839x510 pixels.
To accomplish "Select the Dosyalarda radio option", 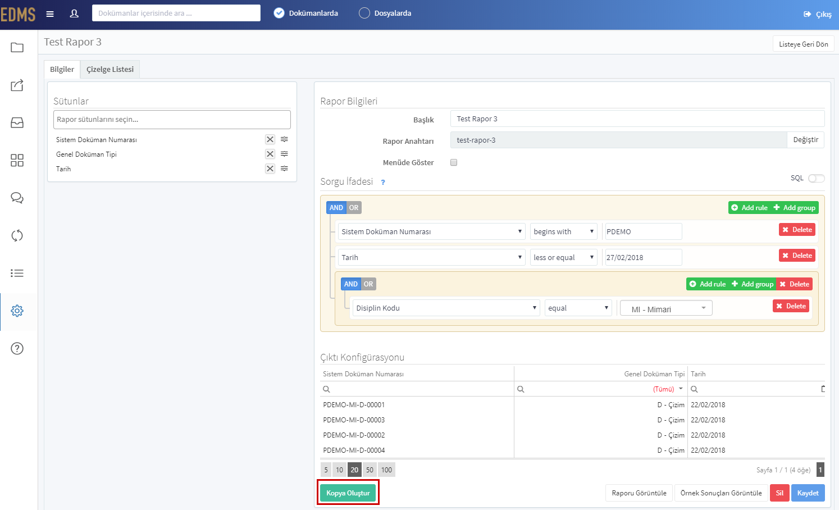I will (364, 13).
